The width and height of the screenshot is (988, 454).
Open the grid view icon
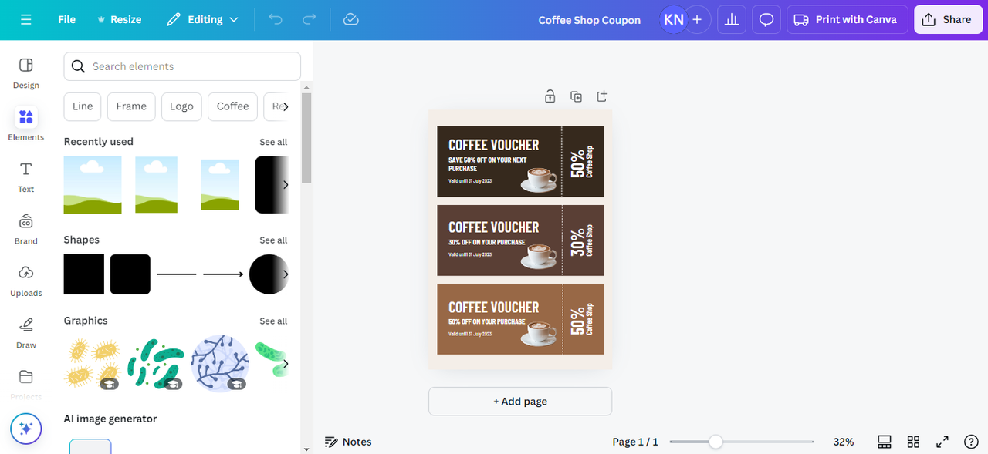[913, 442]
